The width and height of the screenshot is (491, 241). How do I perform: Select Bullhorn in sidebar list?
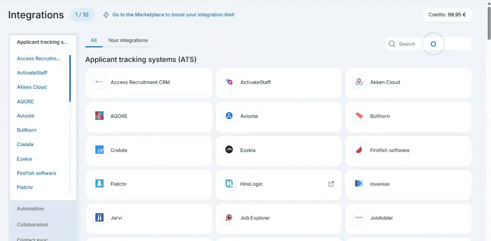(x=27, y=130)
